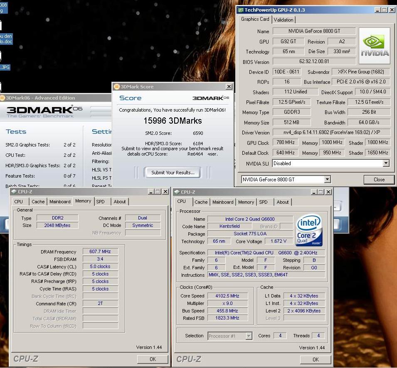The width and height of the screenshot is (397, 368).
Task: Click the Bus Speed value 455.8 MHz
Action: [227, 311]
